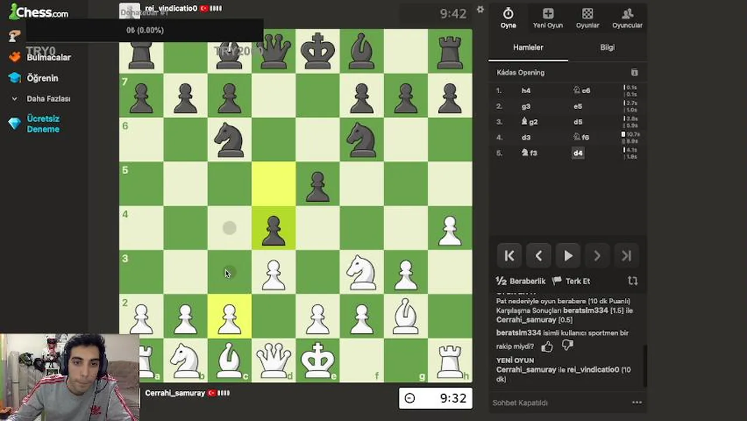Select the Oyna stopwatch tab
This screenshot has width=747, height=421.
click(x=508, y=18)
